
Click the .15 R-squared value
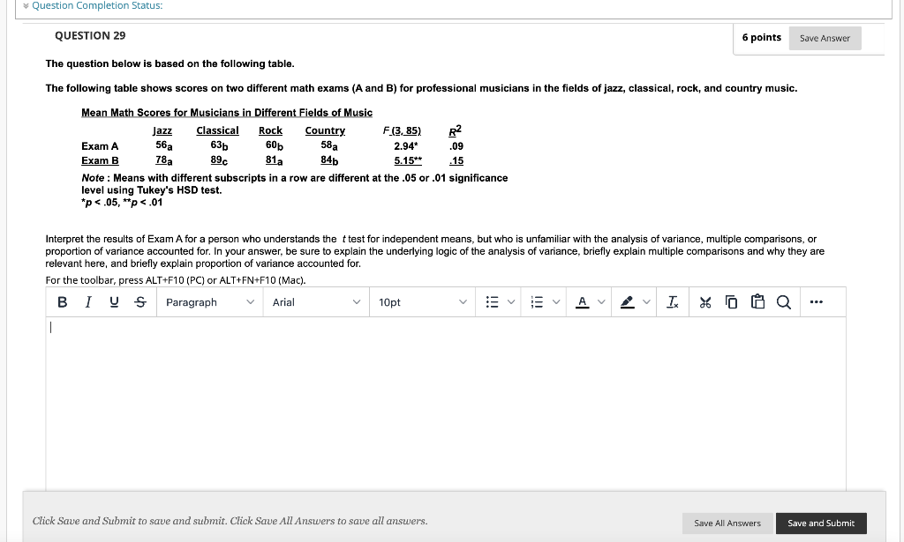point(456,160)
